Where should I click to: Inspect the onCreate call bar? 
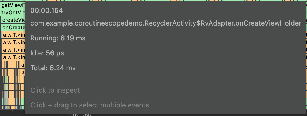[x=13, y=27]
